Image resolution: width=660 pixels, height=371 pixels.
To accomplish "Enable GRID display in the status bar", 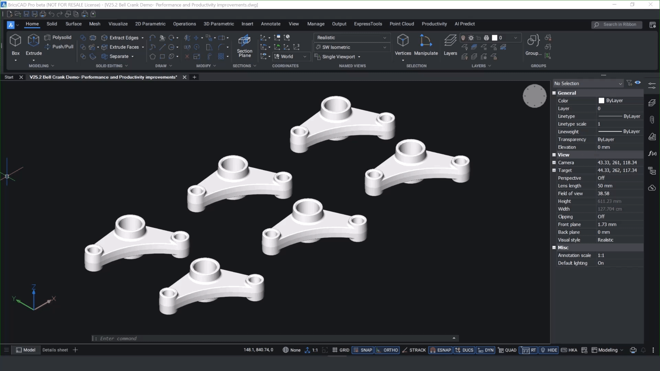I will (341, 350).
